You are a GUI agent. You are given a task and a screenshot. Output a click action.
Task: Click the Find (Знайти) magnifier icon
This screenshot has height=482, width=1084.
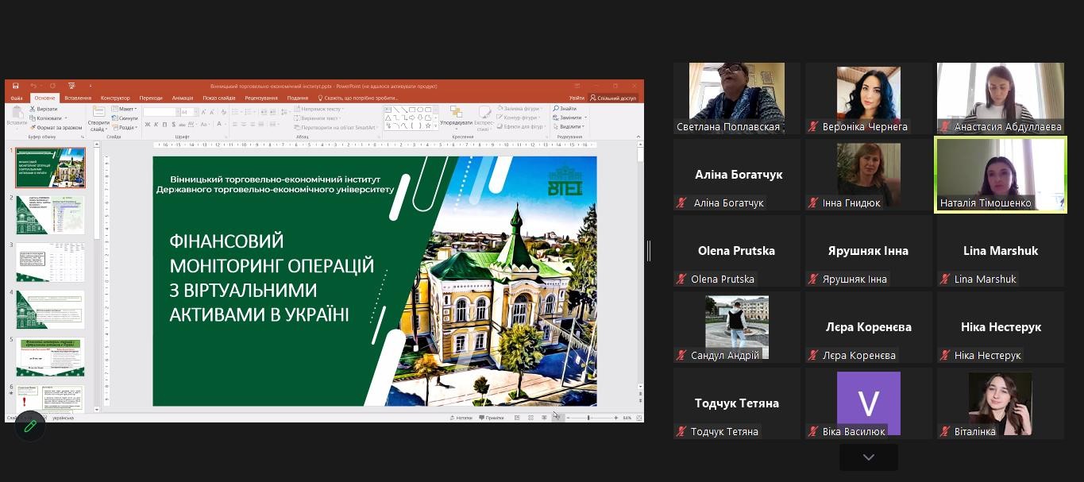click(556, 109)
